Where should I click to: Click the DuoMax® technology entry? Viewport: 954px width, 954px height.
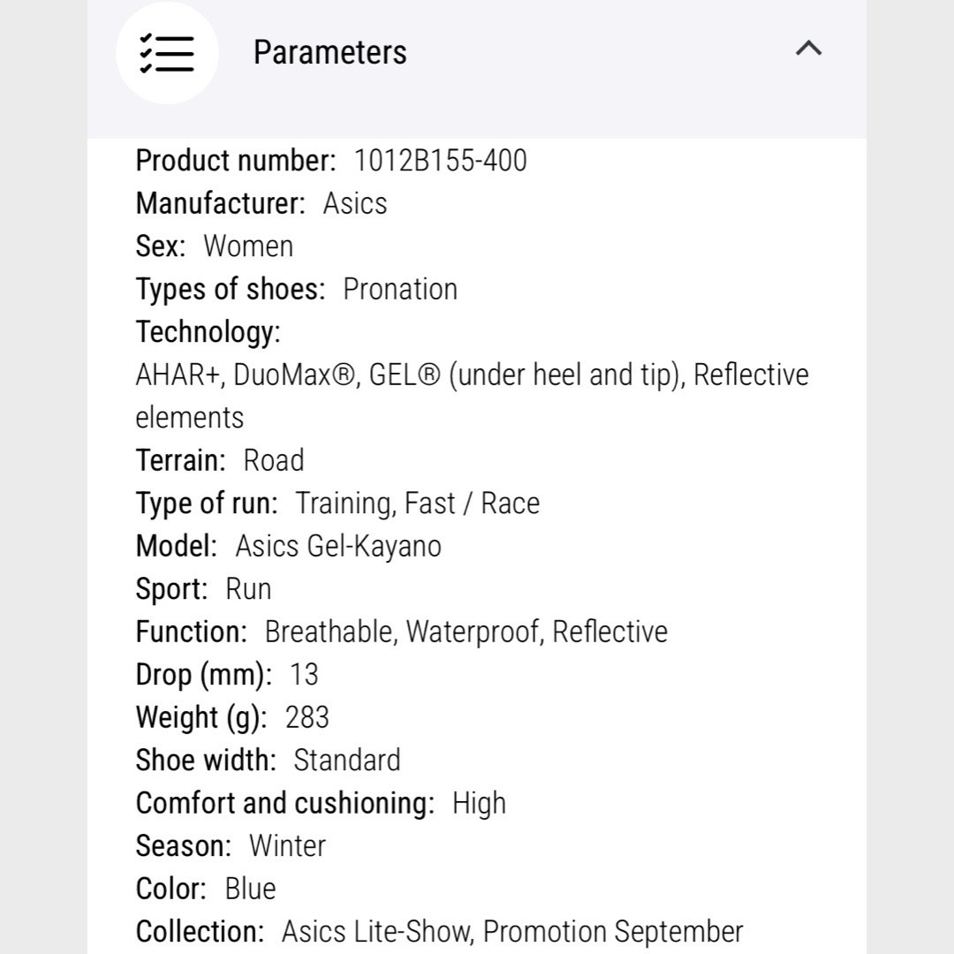[294, 375]
